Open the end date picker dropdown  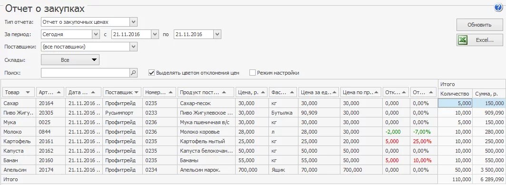(x=217, y=34)
